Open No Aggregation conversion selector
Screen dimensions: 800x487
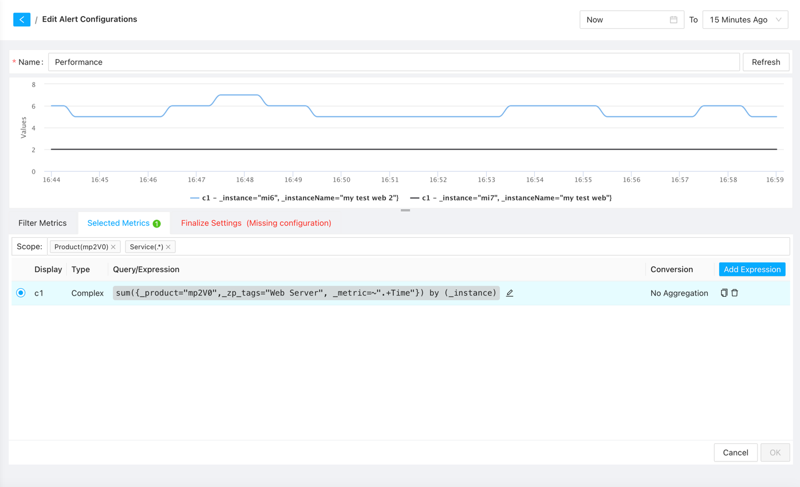coord(679,293)
